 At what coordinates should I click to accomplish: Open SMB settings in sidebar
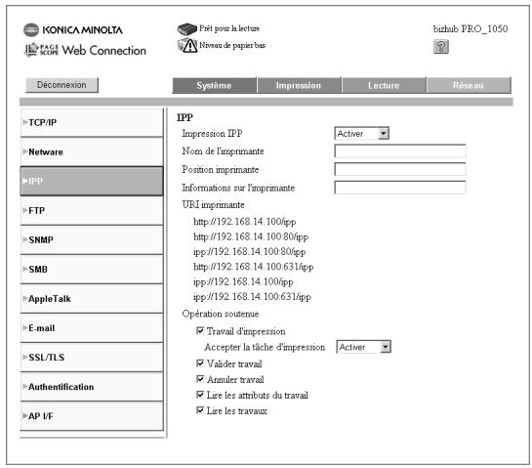pyautogui.click(x=92, y=270)
